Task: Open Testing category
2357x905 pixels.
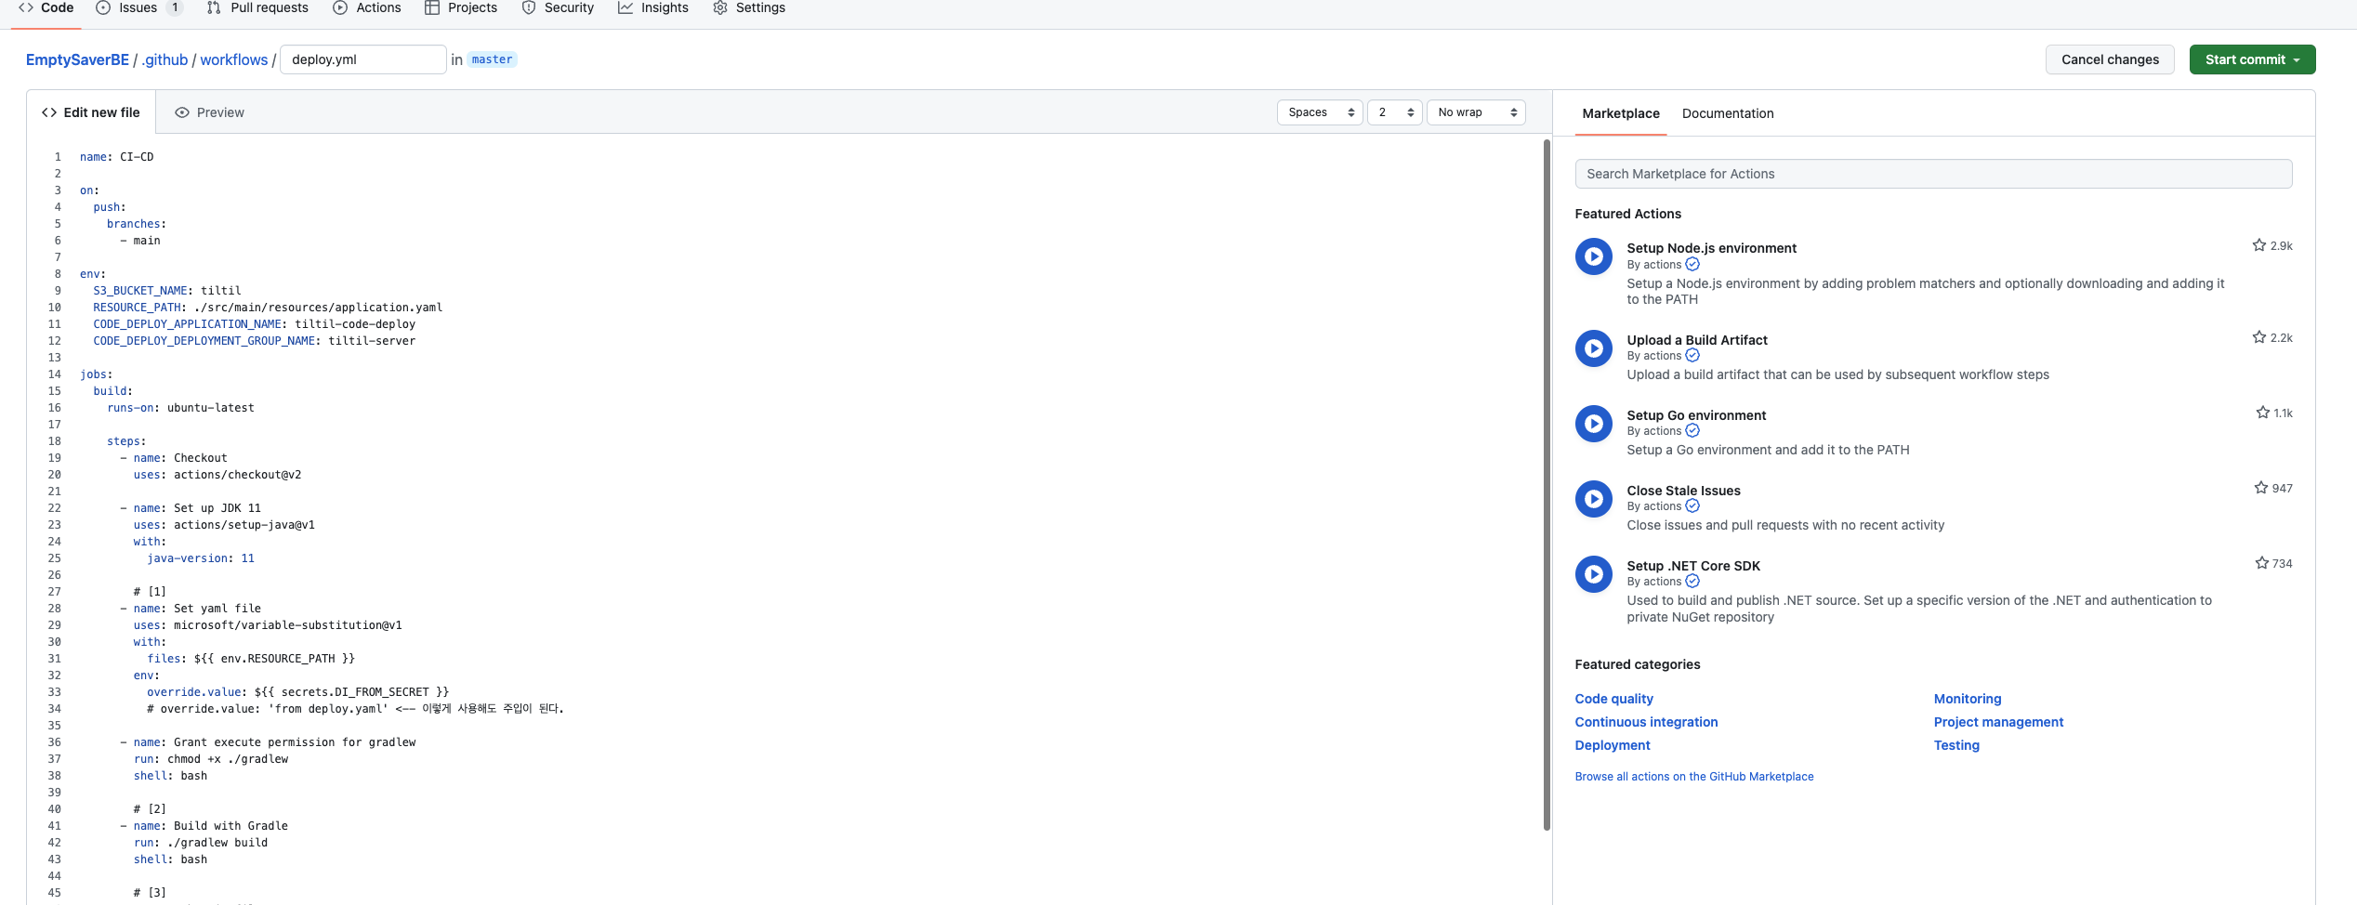Action: (x=1956, y=745)
